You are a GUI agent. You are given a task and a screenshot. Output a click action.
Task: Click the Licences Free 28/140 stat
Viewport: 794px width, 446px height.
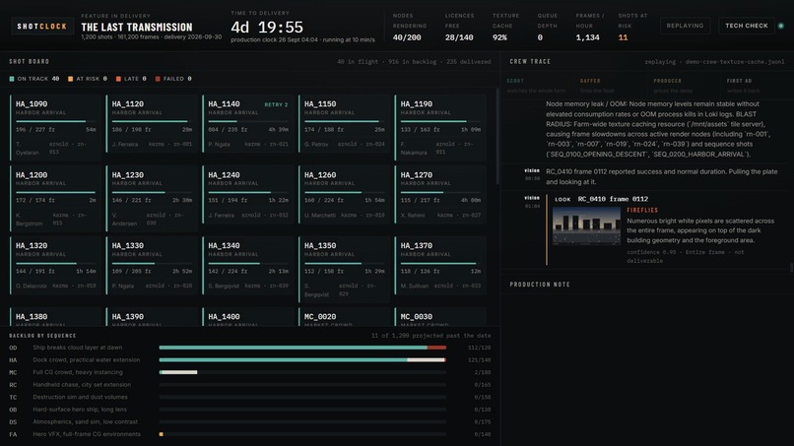coord(459,27)
